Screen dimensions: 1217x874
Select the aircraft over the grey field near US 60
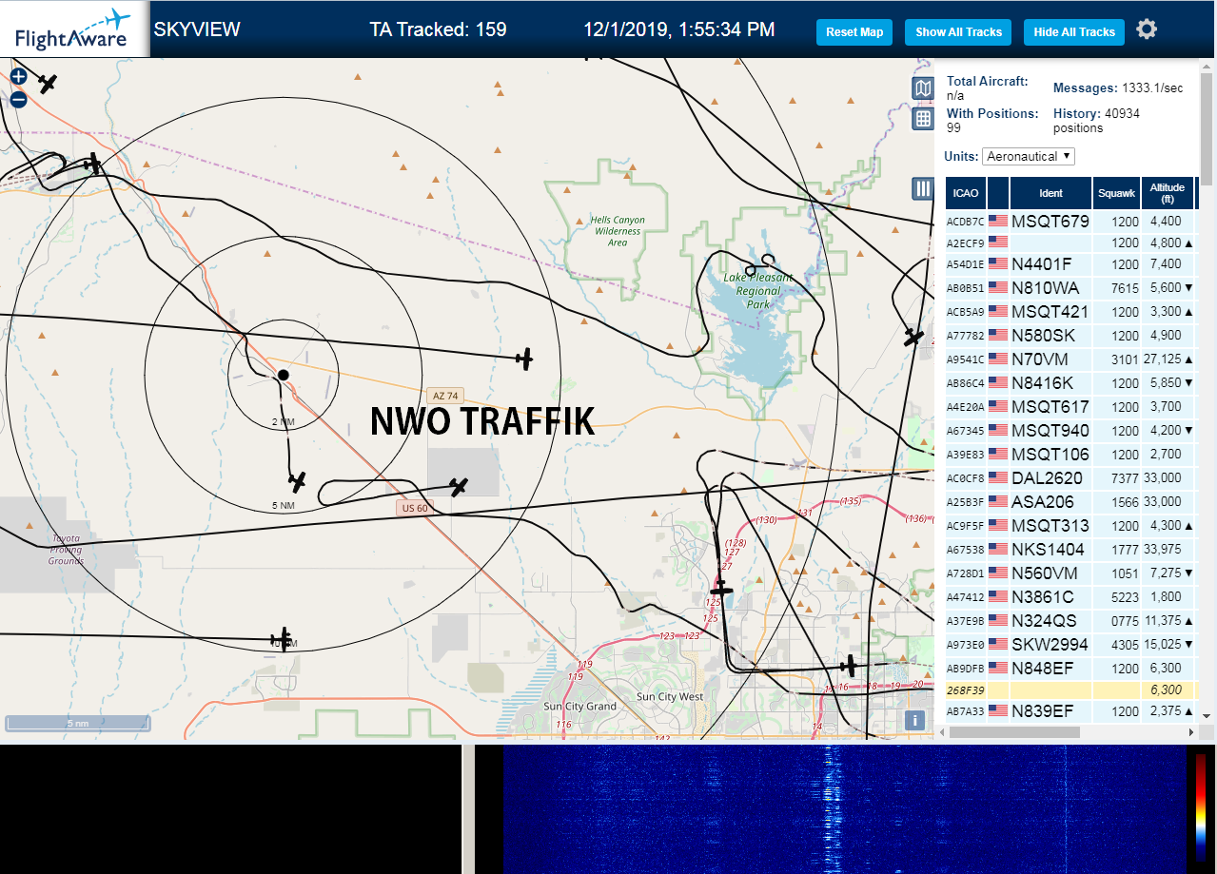459,487
